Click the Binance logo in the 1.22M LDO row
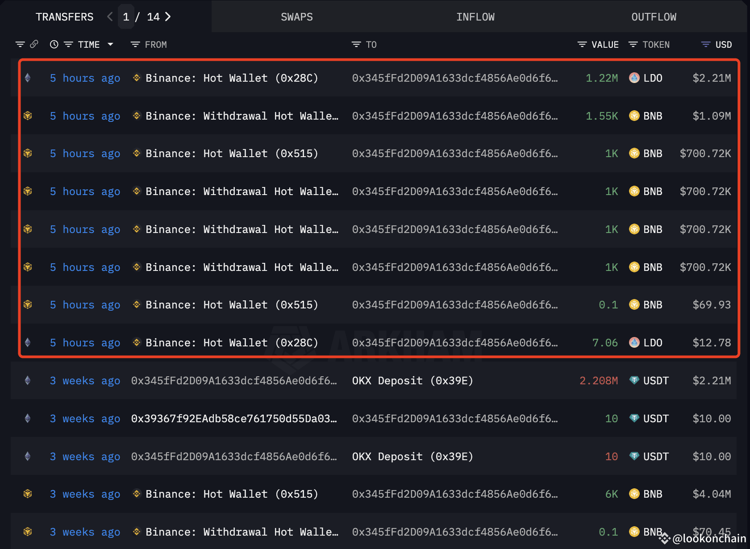This screenshot has height=549, width=750. 137,78
